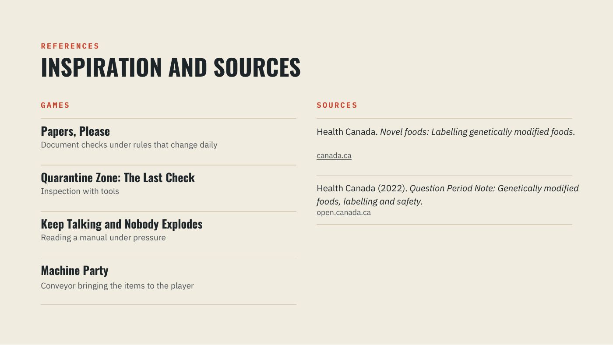Click the SOURCES column header

337,105
